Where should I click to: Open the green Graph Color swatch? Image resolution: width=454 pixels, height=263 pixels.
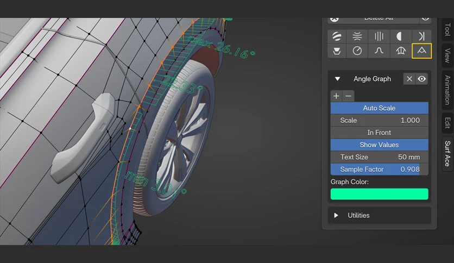pyautogui.click(x=379, y=194)
